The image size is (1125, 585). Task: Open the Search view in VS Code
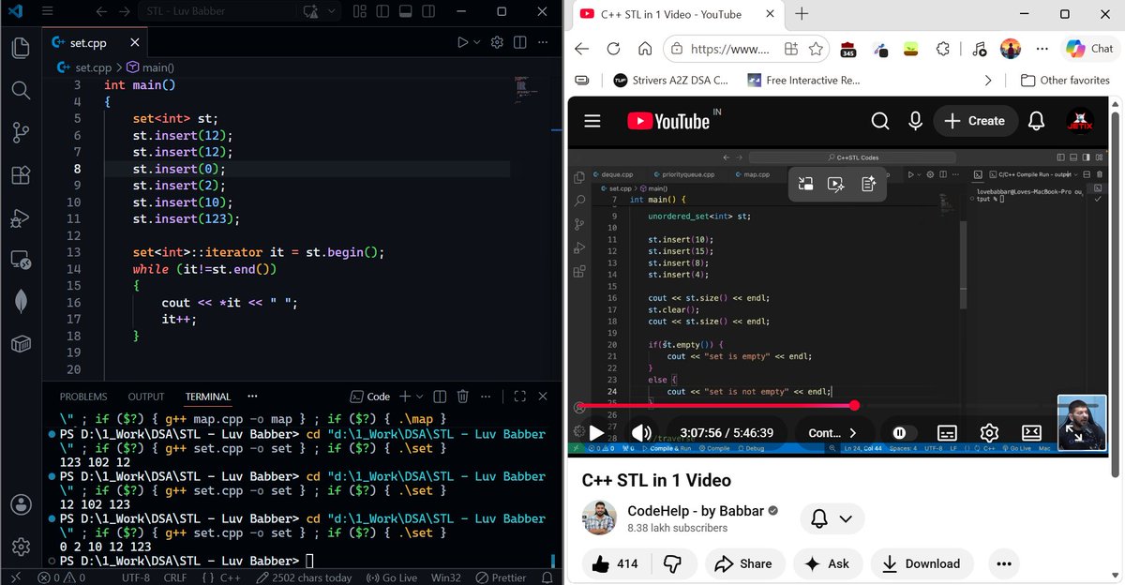[x=21, y=90]
